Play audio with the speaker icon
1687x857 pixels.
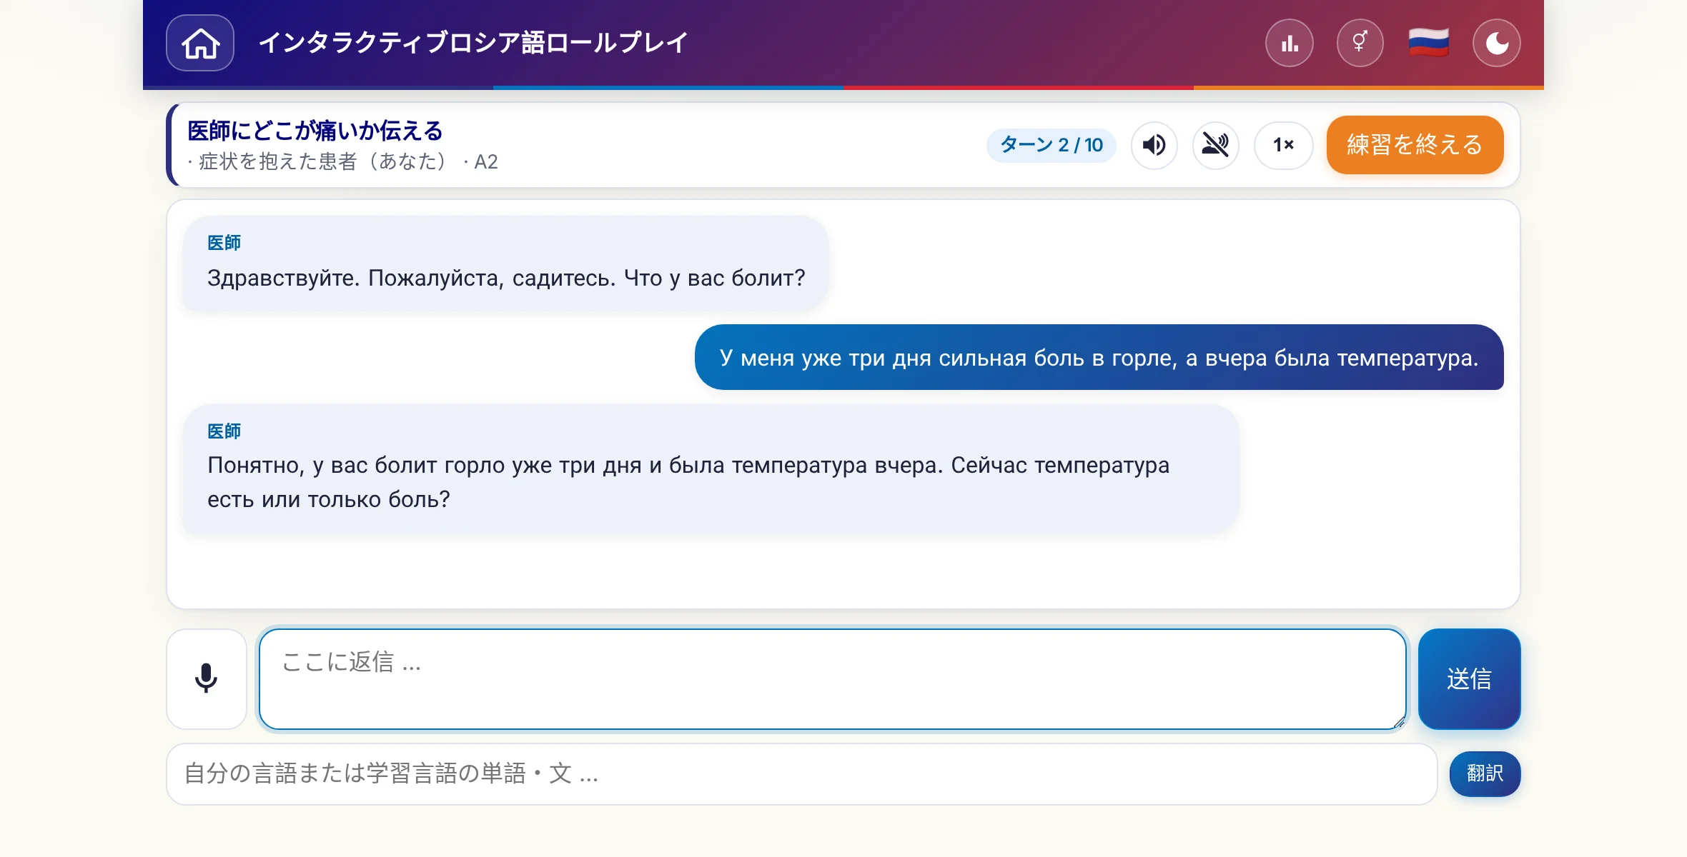1154,145
